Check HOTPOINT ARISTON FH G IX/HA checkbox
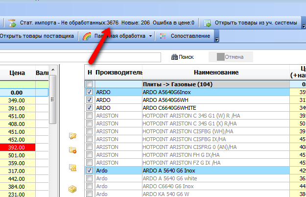 click(x=90, y=155)
